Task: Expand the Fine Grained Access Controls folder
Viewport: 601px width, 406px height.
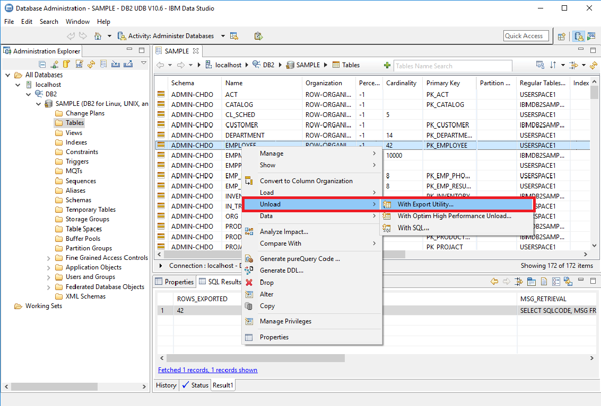Action: [x=49, y=258]
